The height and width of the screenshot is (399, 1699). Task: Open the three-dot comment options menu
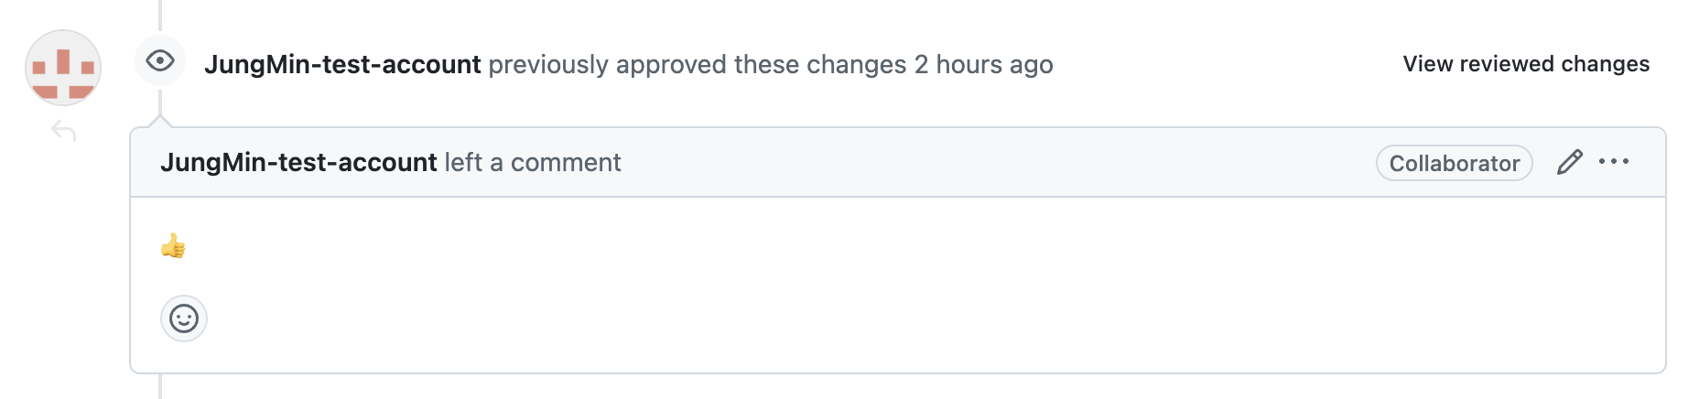(1614, 162)
